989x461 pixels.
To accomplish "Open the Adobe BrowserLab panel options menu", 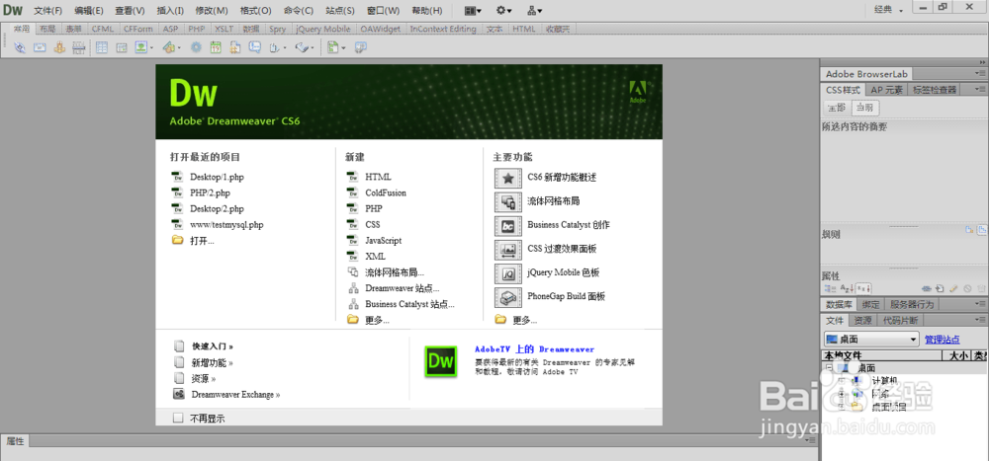I will click(x=982, y=74).
